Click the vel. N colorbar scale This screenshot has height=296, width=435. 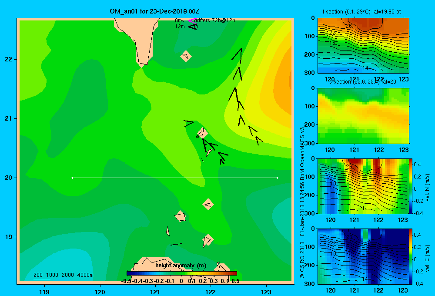[x=411, y=186]
